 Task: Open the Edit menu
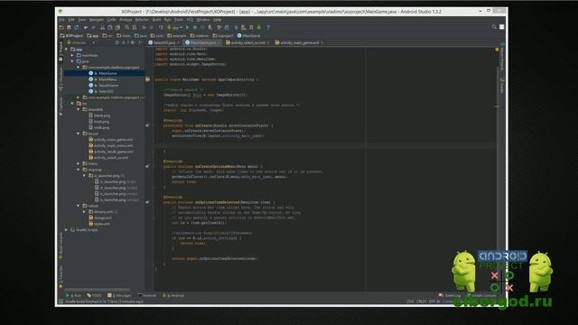71,20
